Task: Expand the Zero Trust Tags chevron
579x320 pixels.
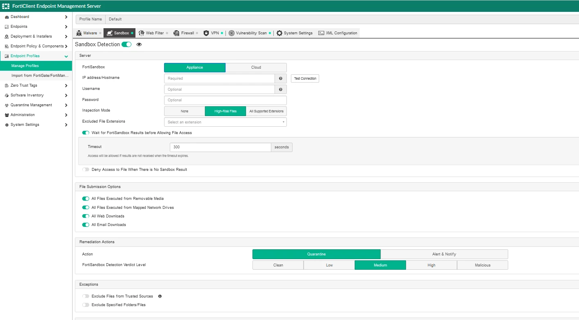Action: point(66,85)
